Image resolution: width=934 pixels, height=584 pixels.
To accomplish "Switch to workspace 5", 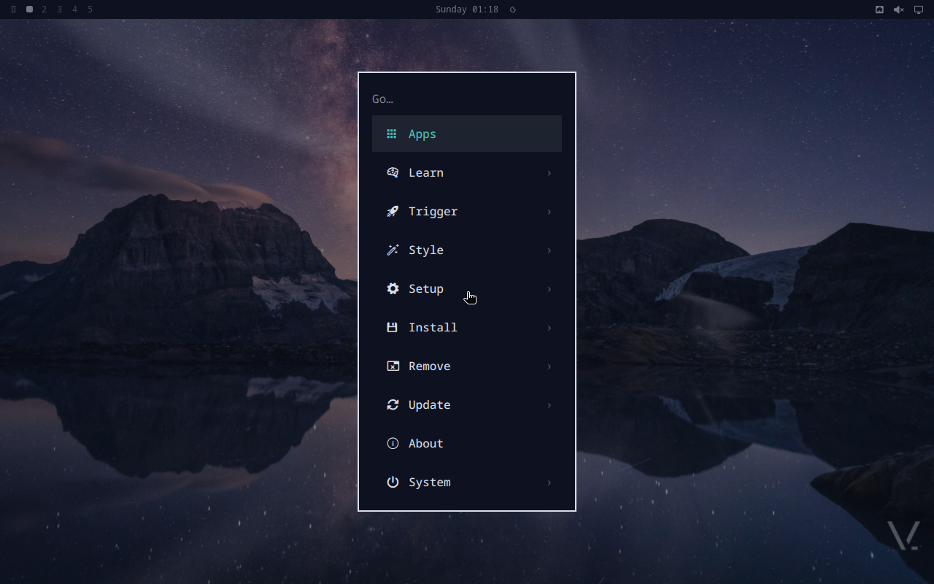I will 90,9.
